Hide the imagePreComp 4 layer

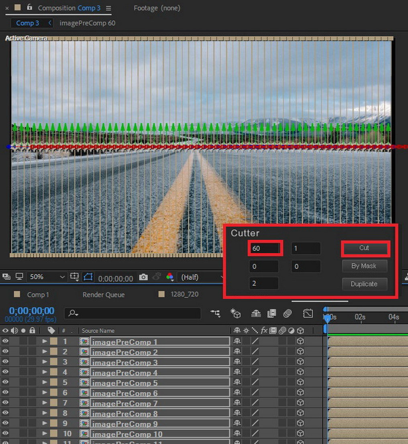point(5,372)
